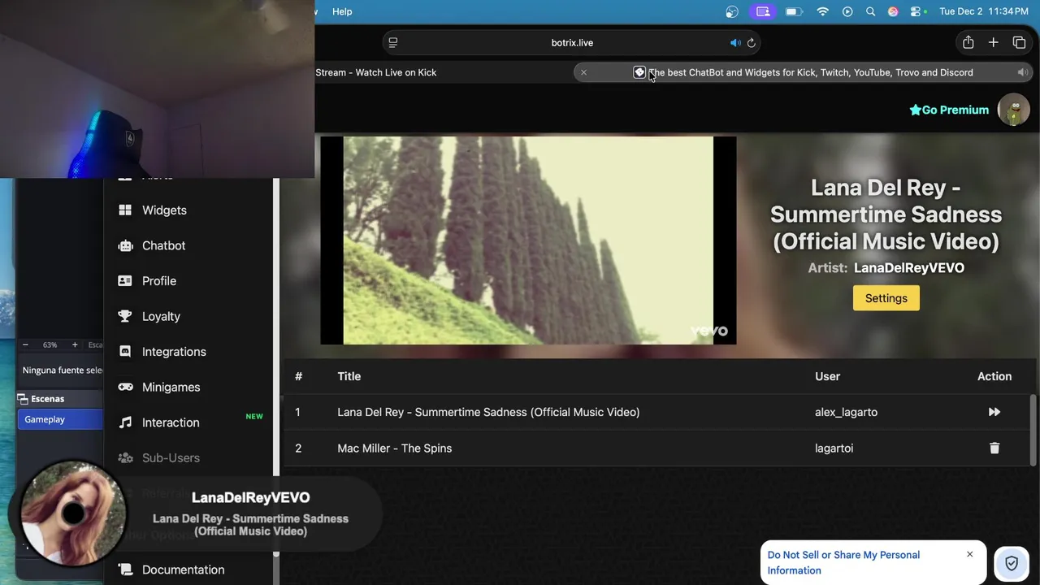Go to the Profile page
The height and width of the screenshot is (585, 1040).
coord(158,280)
